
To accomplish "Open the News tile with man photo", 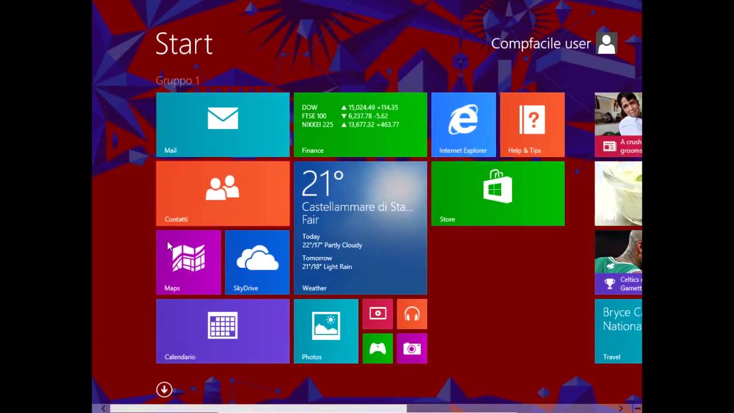I will (618, 124).
